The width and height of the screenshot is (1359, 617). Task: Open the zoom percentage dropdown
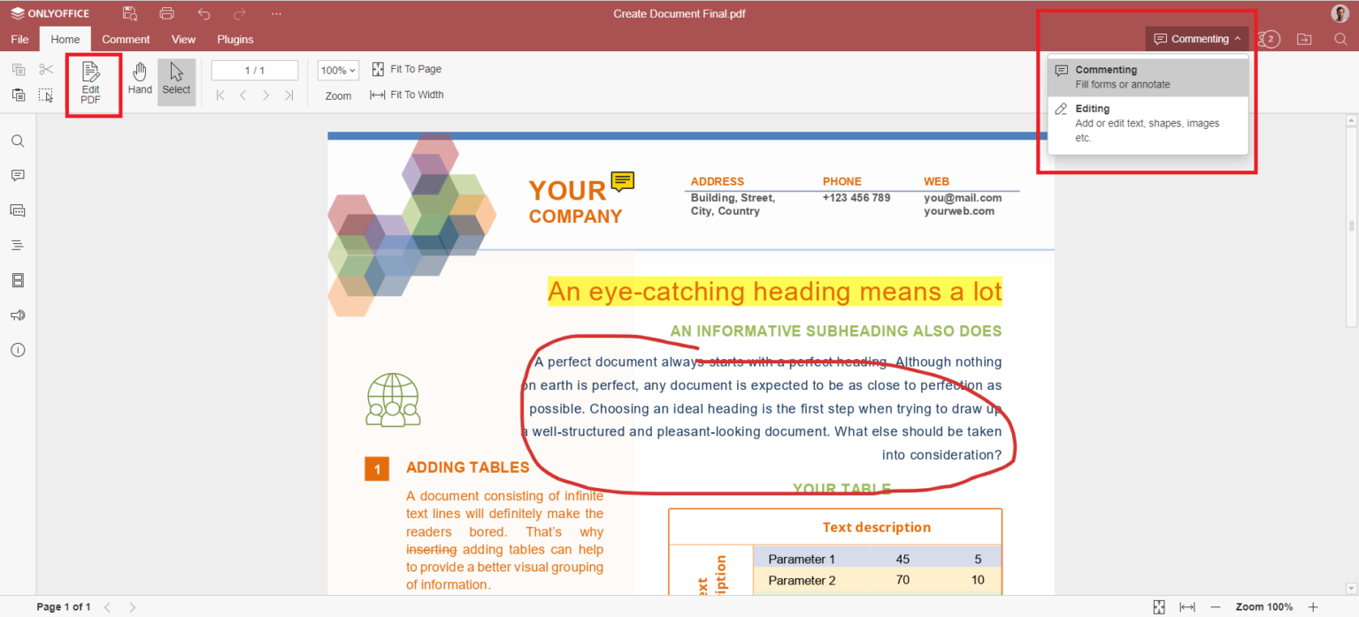point(337,70)
